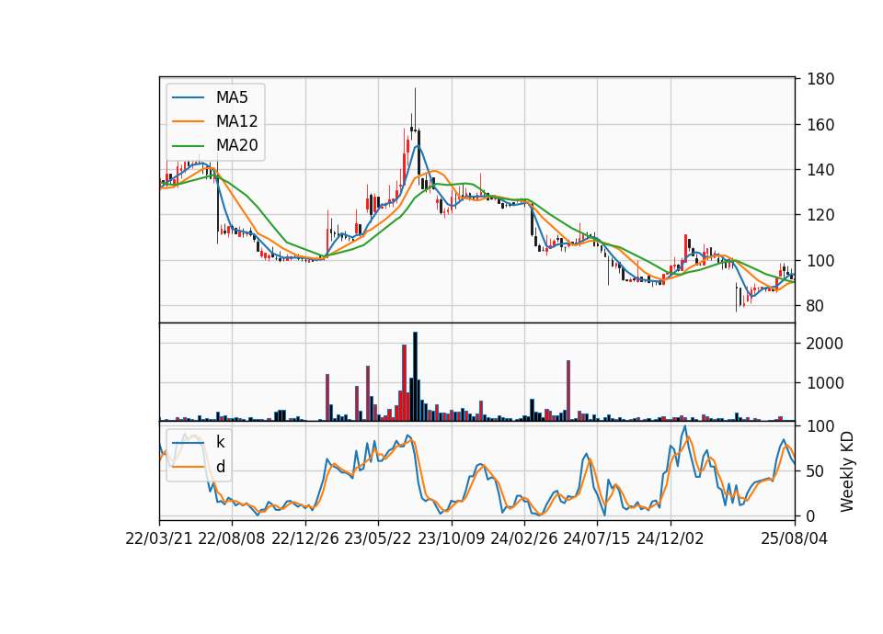The height and width of the screenshot is (634, 883).
Task: Click the d legend label in KD panel
Action: point(221,467)
